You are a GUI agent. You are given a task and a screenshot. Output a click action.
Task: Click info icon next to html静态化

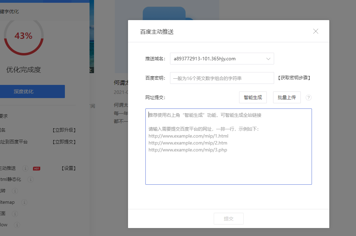coord(31,180)
